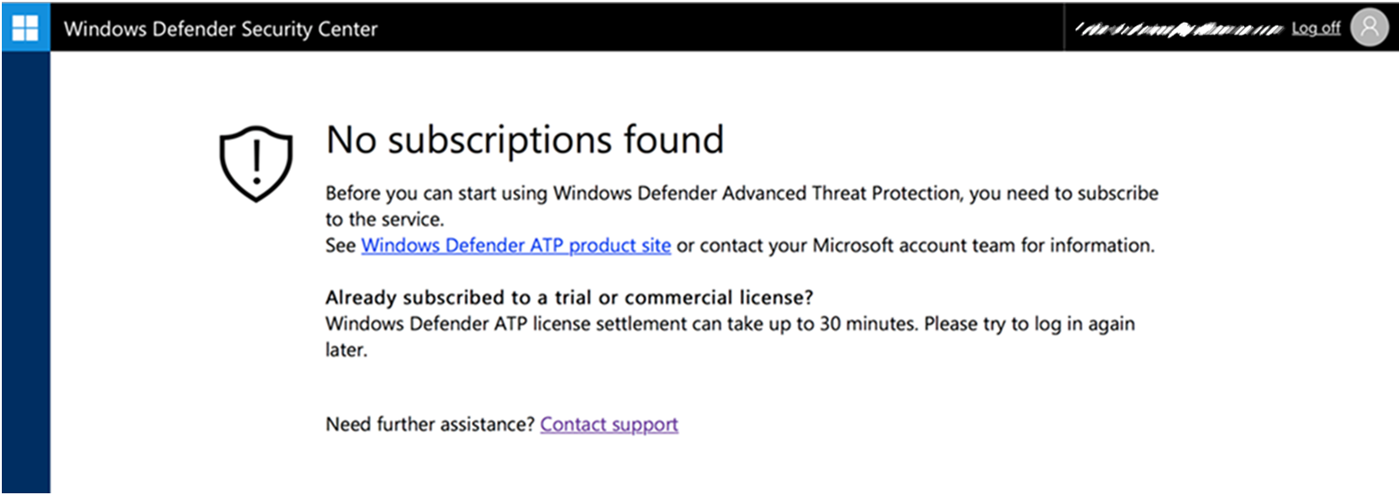
Task: Click the empty black header bar area
Action: pyautogui.click(x=718, y=27)
